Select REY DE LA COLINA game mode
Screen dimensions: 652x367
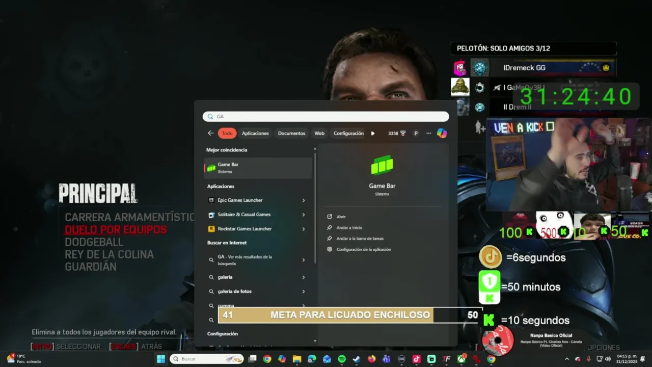(109, 254)
